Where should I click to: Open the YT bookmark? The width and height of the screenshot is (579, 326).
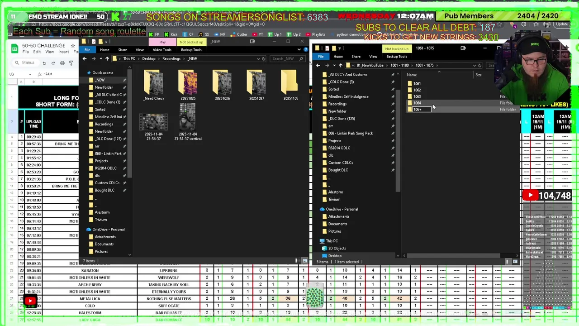[x=258, y=34]
